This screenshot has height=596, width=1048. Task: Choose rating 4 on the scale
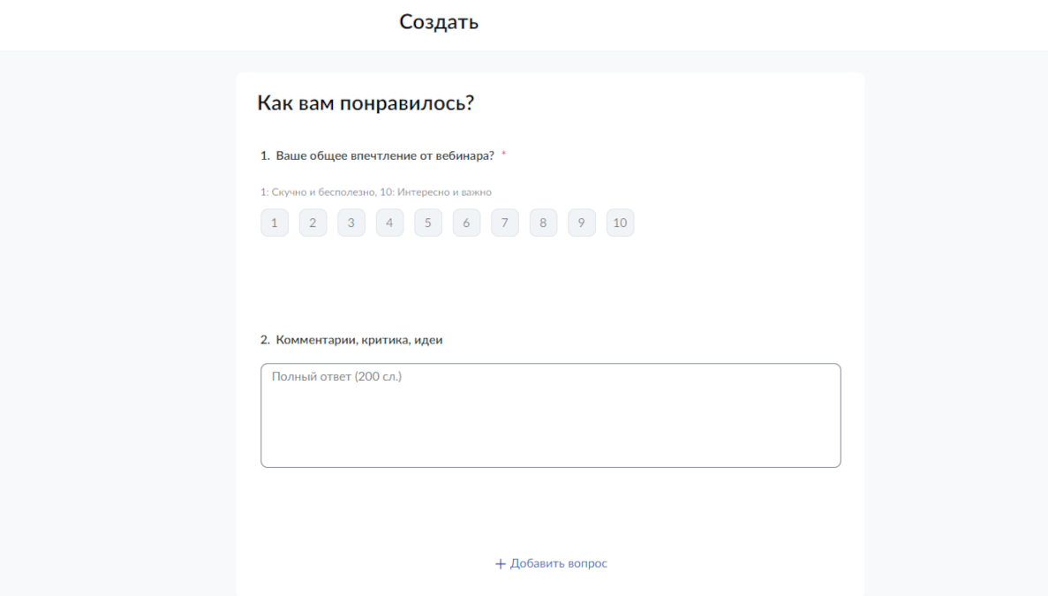(x=389, y=223)
